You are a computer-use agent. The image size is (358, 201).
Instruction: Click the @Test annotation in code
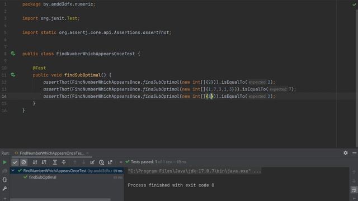point(39,68)
